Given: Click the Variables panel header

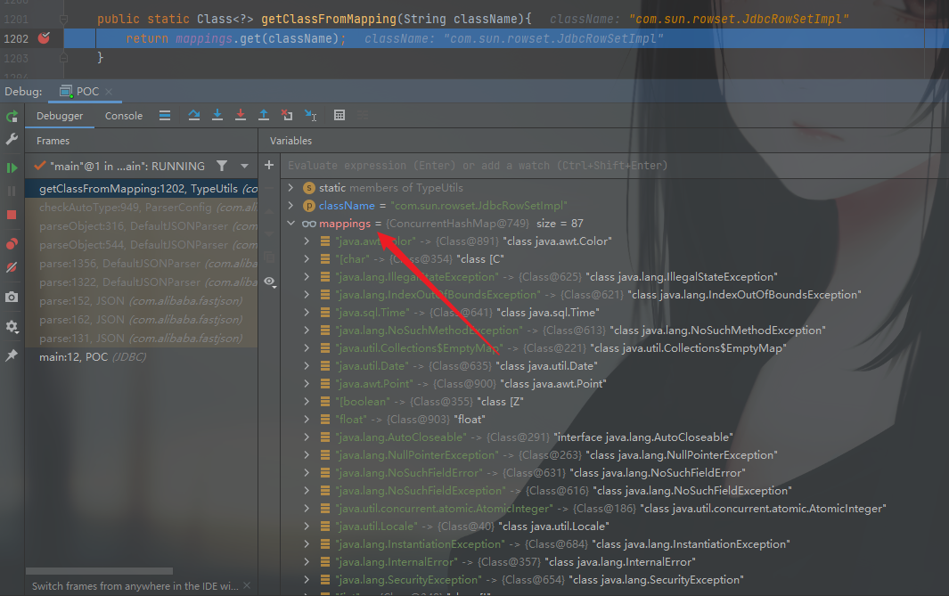Looking at the screenshot, I should click(x=290, y=141).
